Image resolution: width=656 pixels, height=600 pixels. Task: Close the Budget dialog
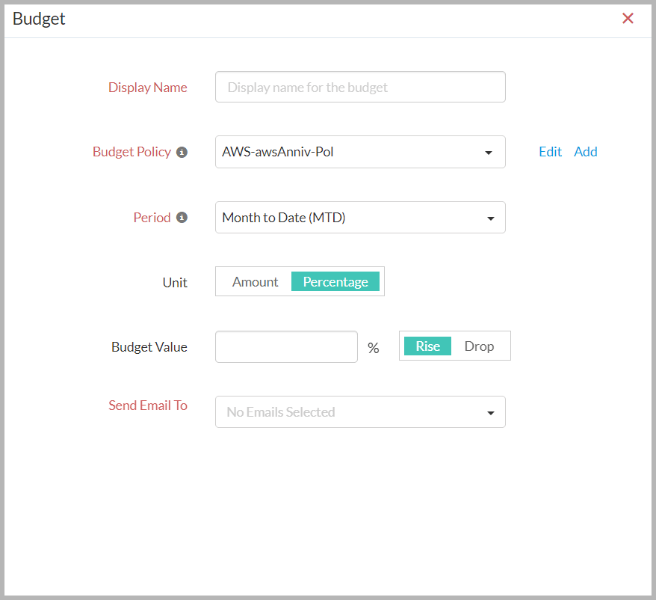[x=628, y=19]
